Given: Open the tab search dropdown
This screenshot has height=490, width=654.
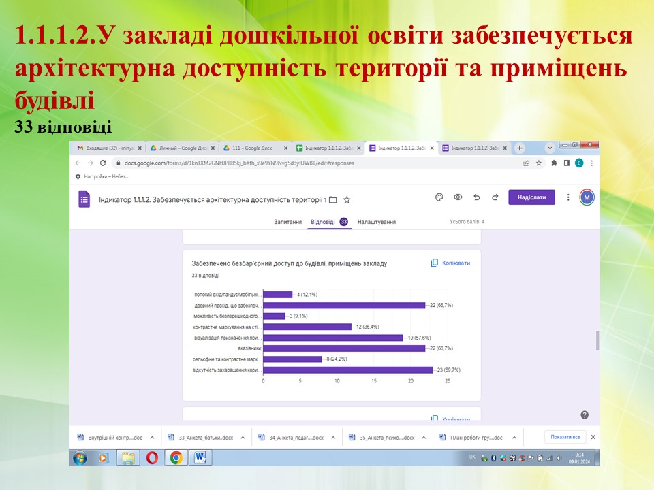Looking at the screenshot, I should click(x=550, y=148).
